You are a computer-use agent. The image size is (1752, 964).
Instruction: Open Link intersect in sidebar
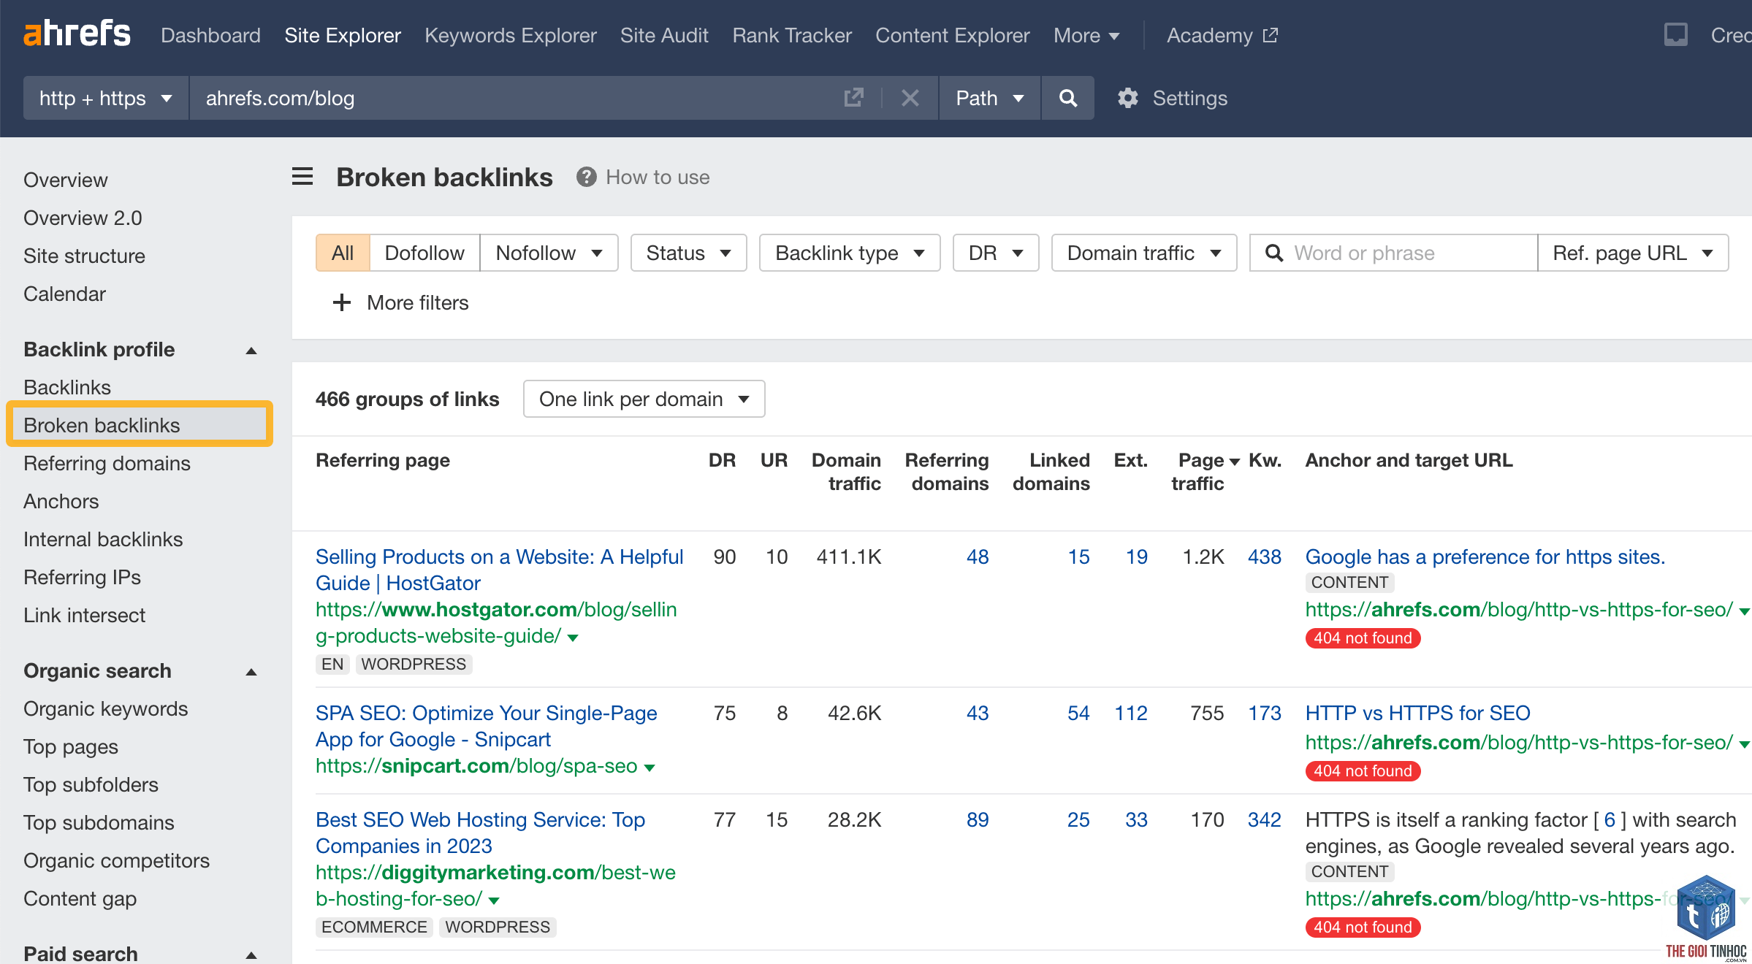point(84,615)
